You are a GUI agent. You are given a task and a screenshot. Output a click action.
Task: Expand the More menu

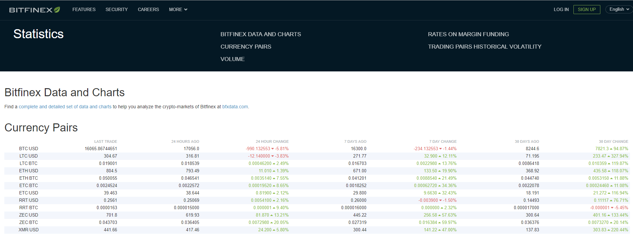178,9
